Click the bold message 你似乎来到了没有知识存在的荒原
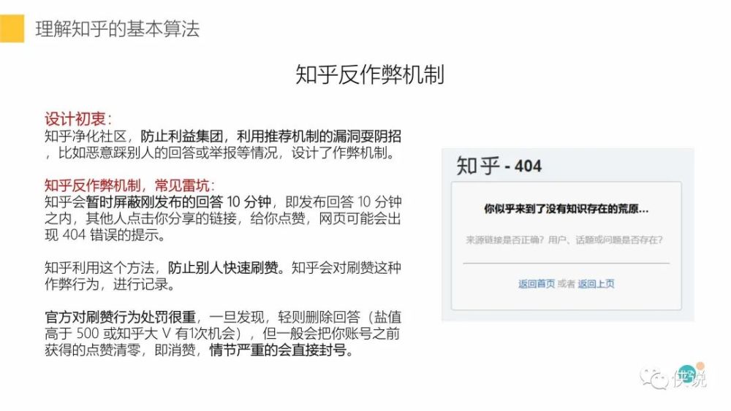Image resolution: width=731 pixels, height=411 pixels. [x=566, y=209]
